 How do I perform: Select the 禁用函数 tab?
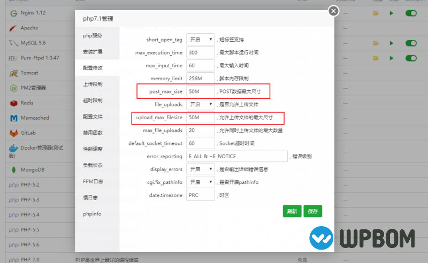pos(97,133)
